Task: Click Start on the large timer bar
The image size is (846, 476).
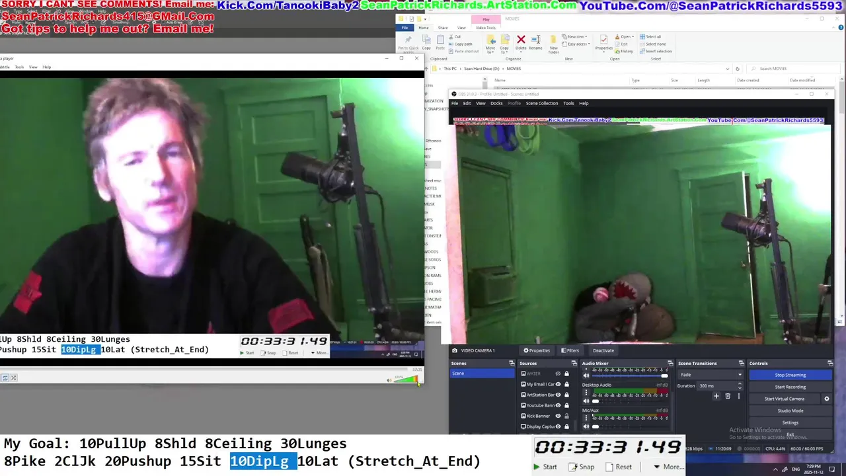Action: (546, 467)
